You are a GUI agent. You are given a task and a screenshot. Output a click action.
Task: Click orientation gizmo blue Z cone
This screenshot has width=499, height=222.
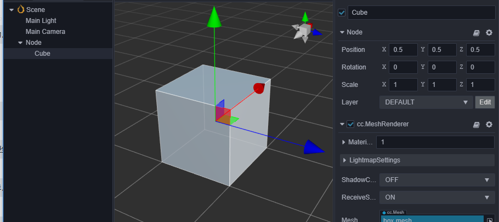click(x=316, y=32)
